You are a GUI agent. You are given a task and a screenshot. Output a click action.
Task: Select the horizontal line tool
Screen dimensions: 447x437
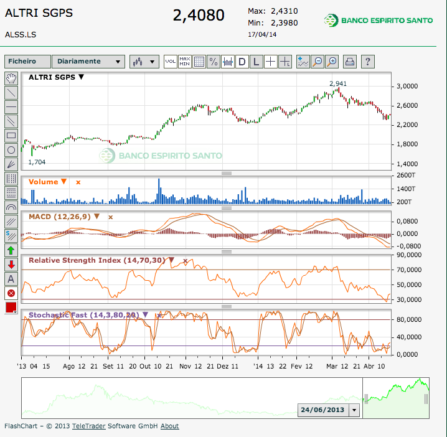(11, 107)
